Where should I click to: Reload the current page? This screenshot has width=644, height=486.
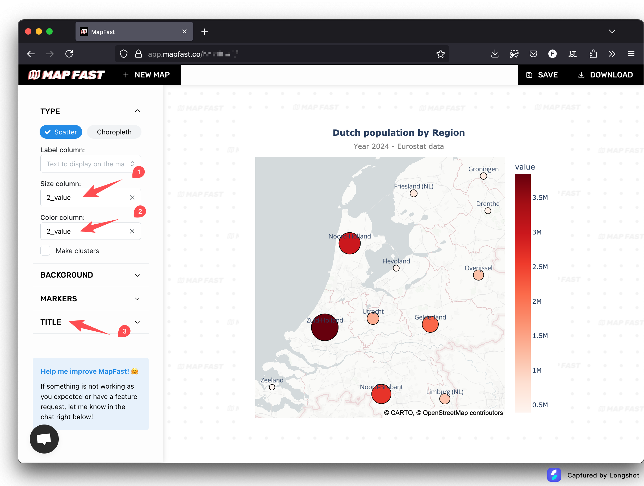pos(69,54)
